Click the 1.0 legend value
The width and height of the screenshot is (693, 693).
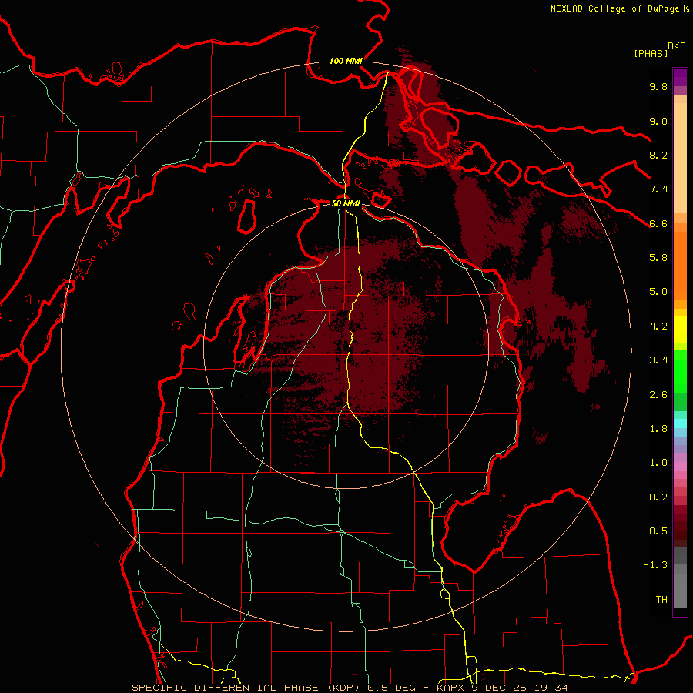(658, 464)
